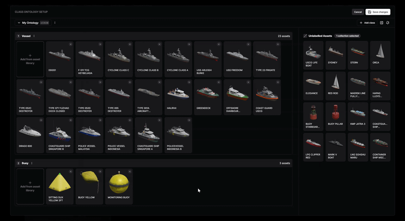Add from asset library to Vessel class
Viewport: 405px width, 221px height.
click(x=30, y=59)
